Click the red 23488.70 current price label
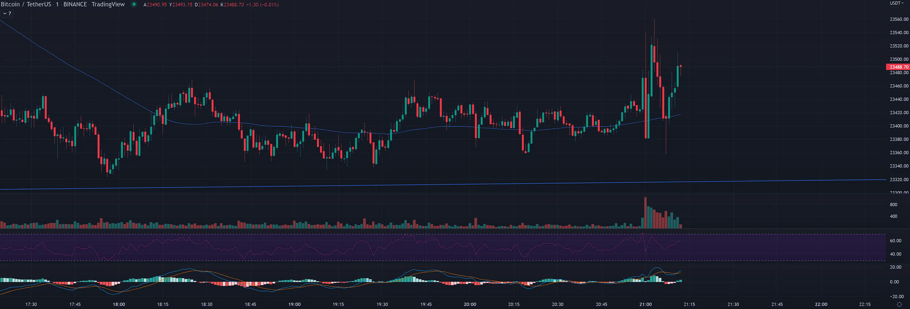Screen dimensions: 910x309 pyautogui.click(x=898, y=67)
